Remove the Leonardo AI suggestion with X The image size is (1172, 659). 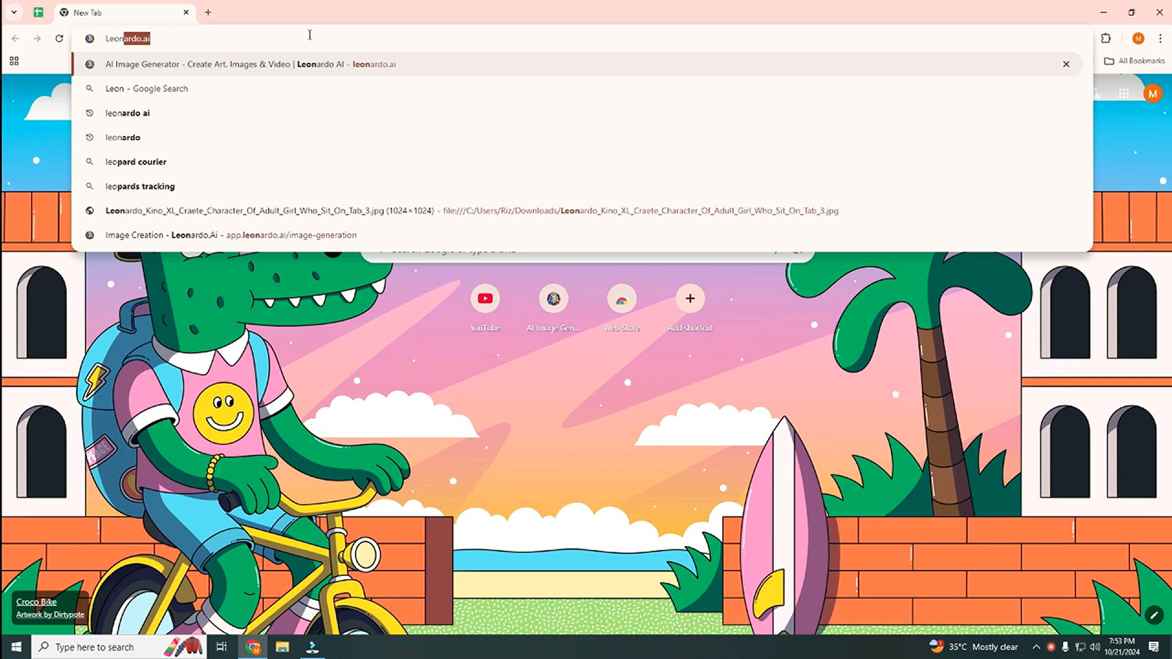point(1066,64)
